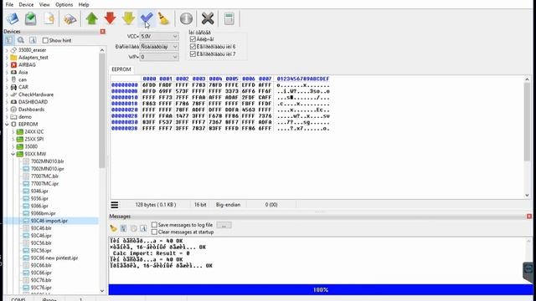The image size is (536, 301).
Task: Click the tree view icon in Devices panel
Action: (x=9, y=40)
